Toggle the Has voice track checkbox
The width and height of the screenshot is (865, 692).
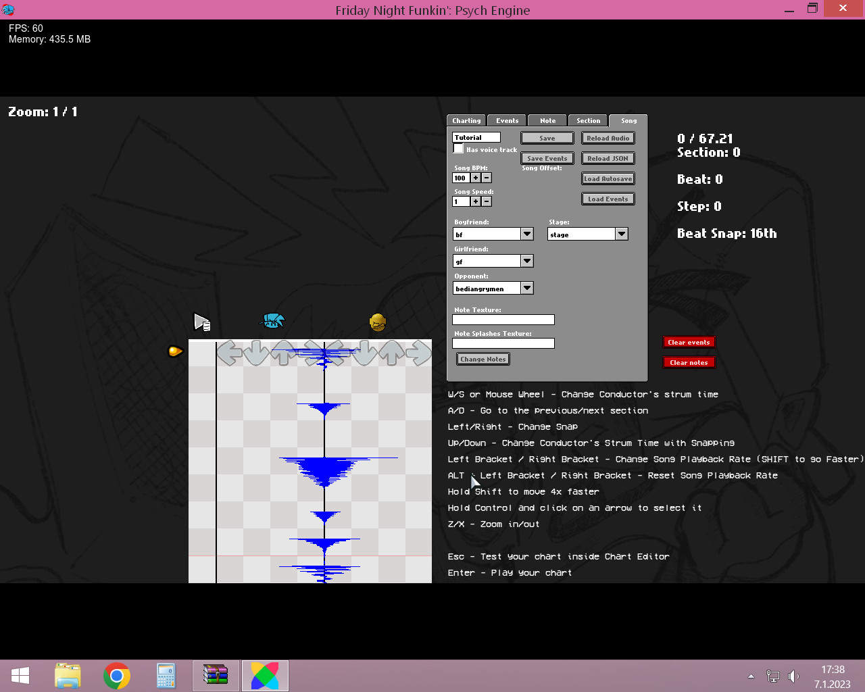coord(458,149)
